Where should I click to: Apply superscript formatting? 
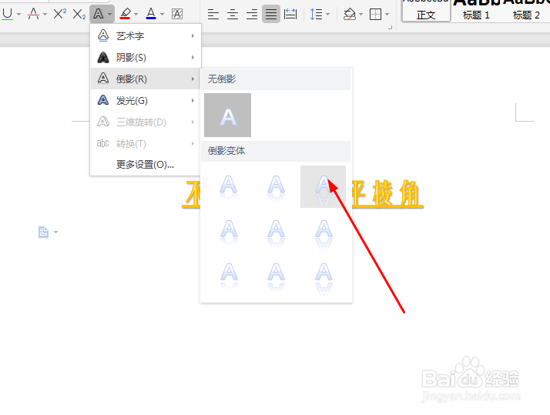tap(59, 14)
